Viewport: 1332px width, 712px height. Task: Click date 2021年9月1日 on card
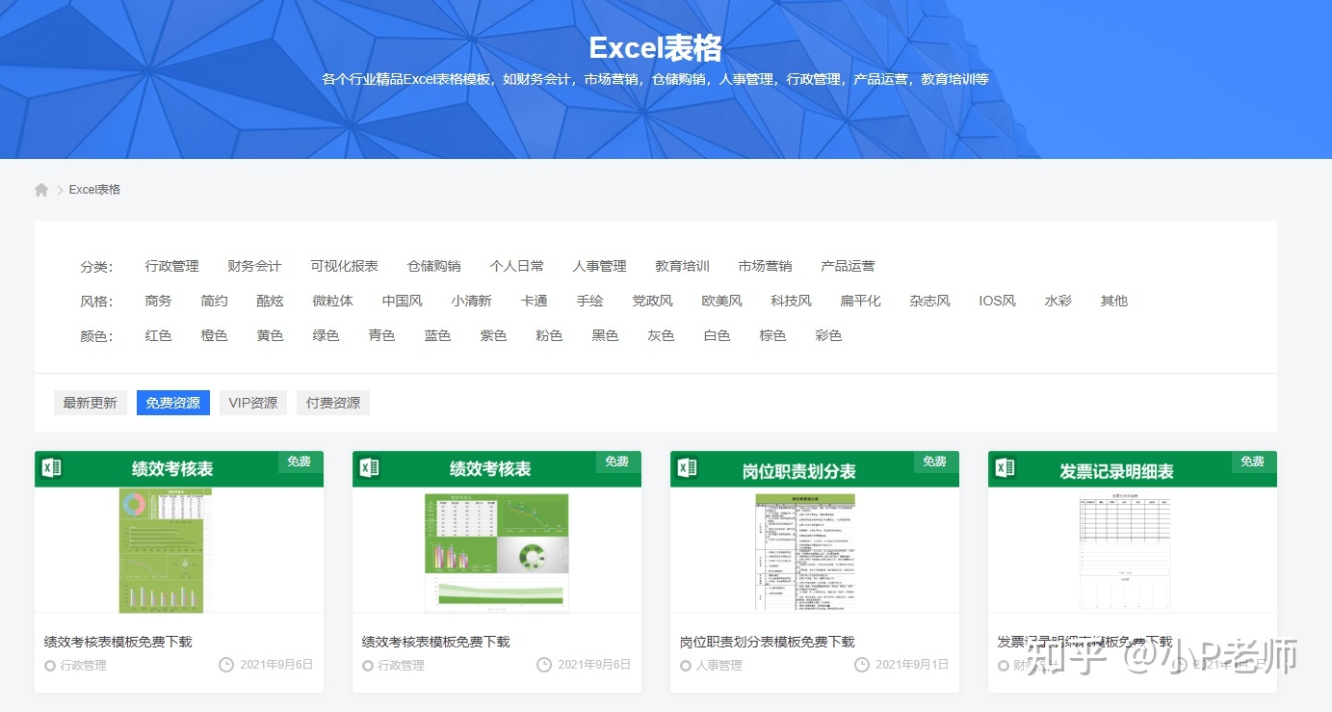click(x=912, y=665)
